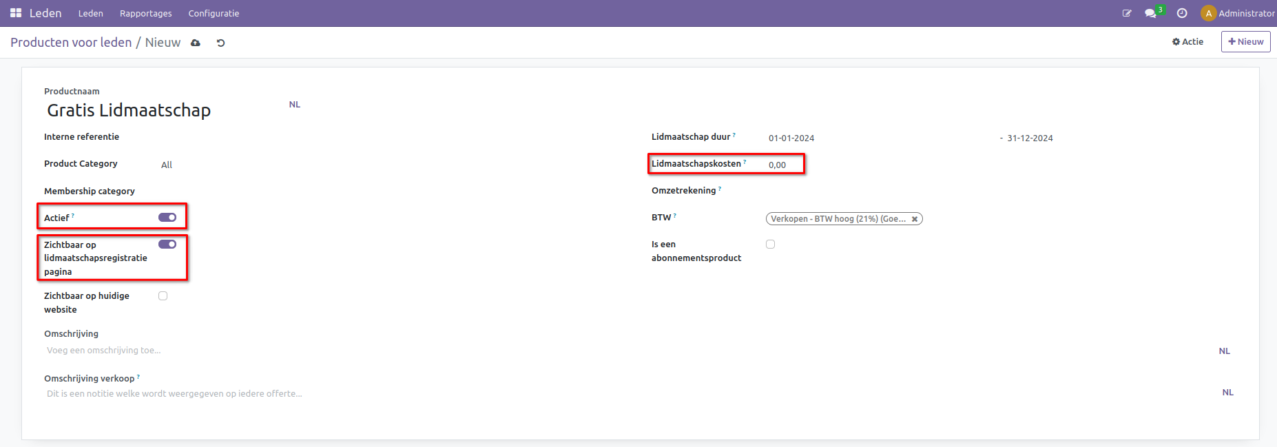Open the apps grid menu icon
The height and width of the screenshot is (447, 1277).
click(16, 13)
